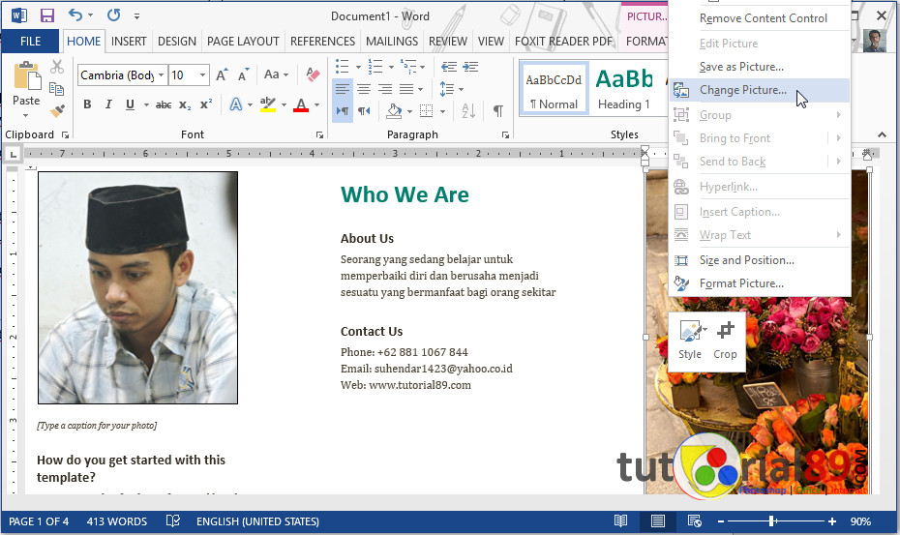Click the Line Spacing icon
The width and height of the screenshot is (900, 535).
(446, 89)
